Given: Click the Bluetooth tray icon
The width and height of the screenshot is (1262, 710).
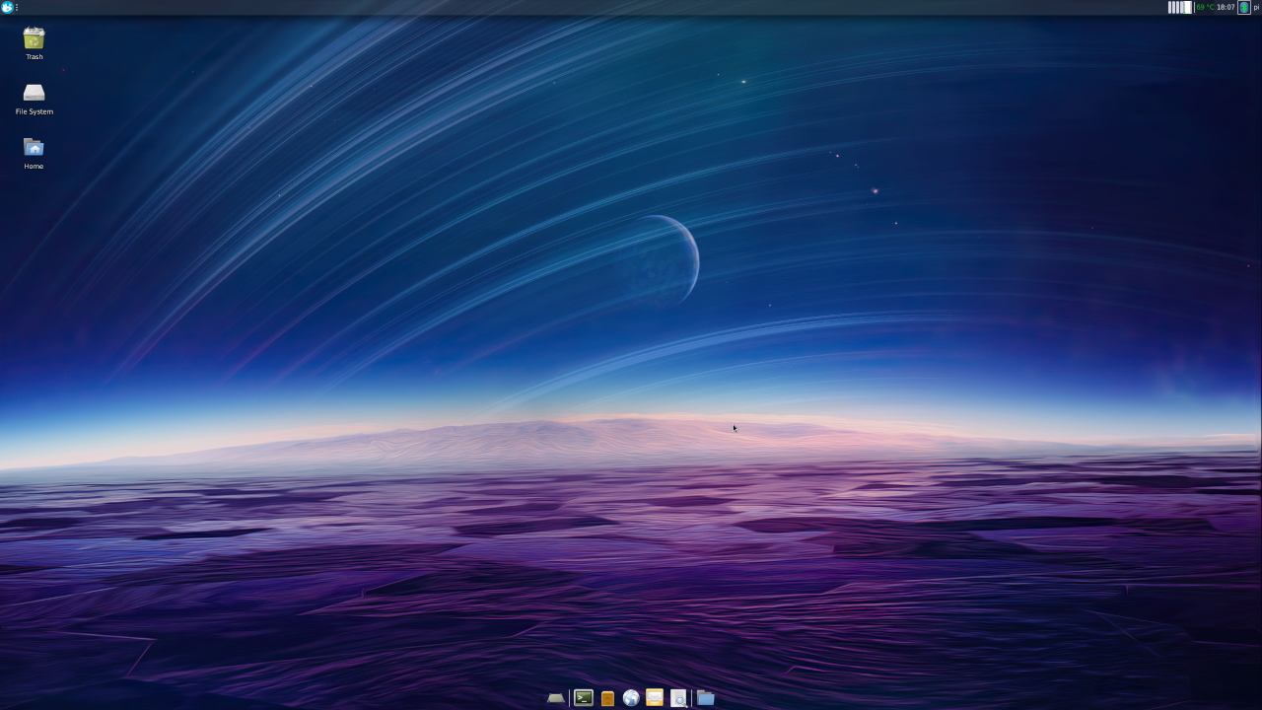Looking at the screenshot, I should point(1244,7).
